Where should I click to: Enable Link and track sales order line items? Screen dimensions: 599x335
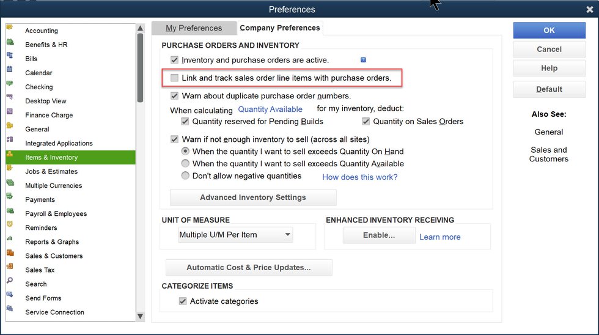[175, 78]
